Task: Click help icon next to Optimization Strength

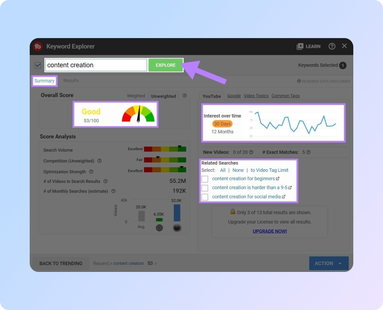Action: (x=91, y=171)
